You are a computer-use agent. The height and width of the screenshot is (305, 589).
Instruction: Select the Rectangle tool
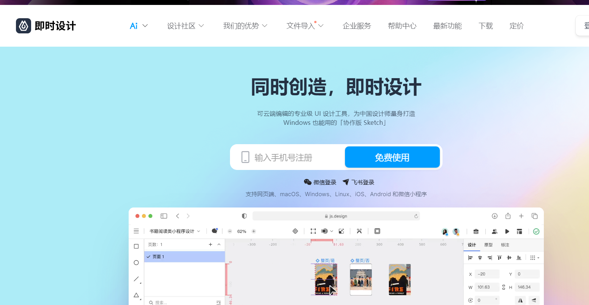tap(136, 246)
